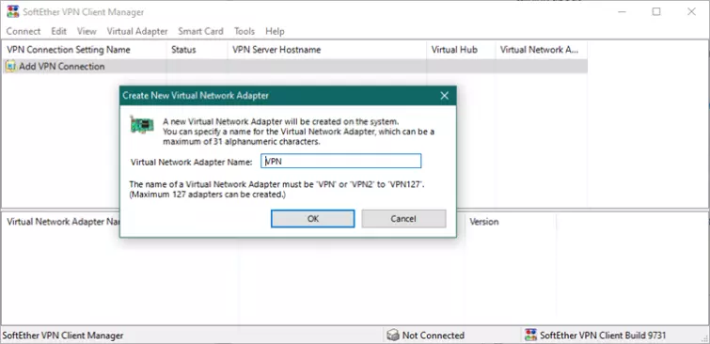Image resolution: width=710 pixels, height=344 pixels.
Task: Open the Tools menu
Action: pyautogui.click(x=245, y=31)
